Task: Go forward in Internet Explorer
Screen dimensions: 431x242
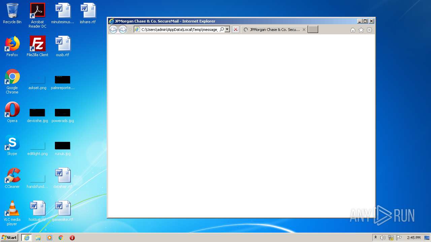Action: coord(123,30)
